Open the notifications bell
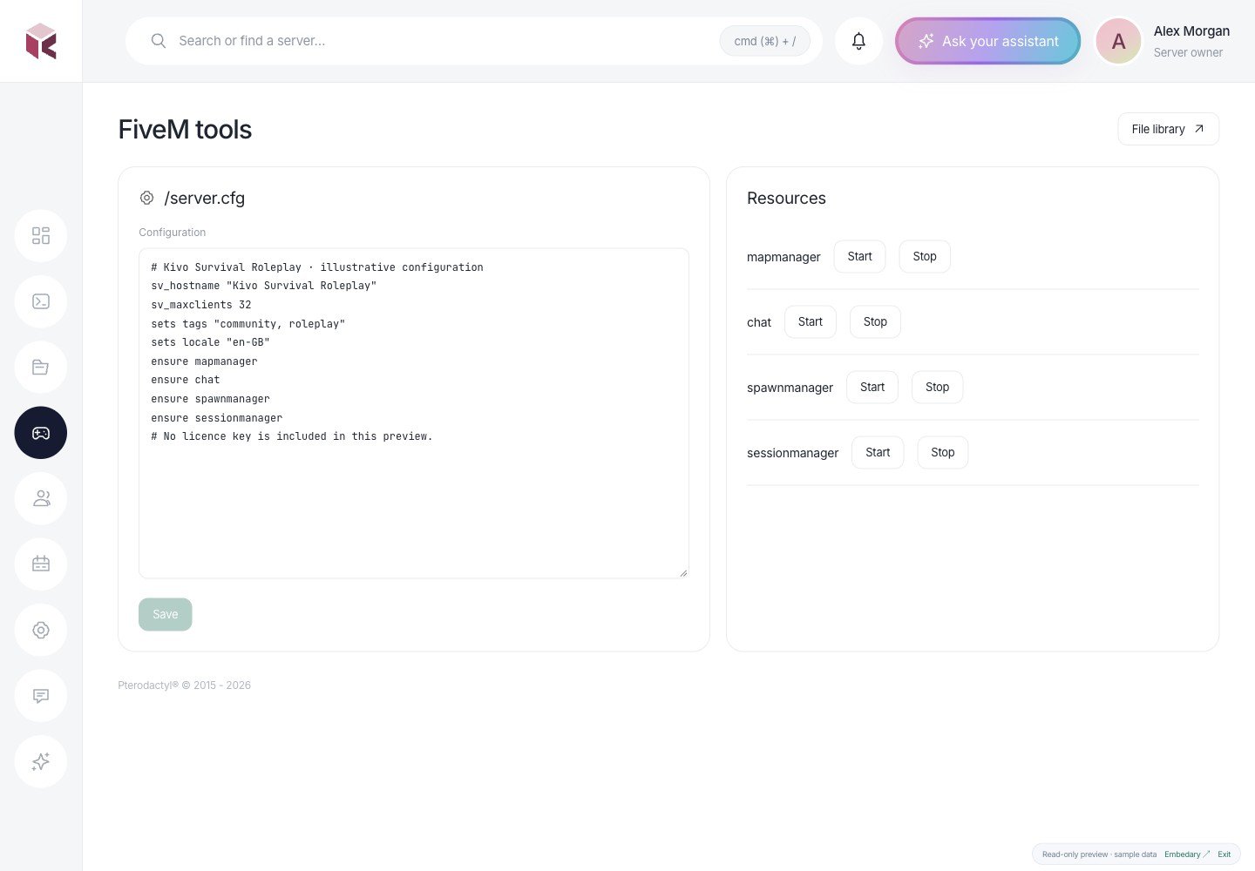1255x871 pixels. 858,41
